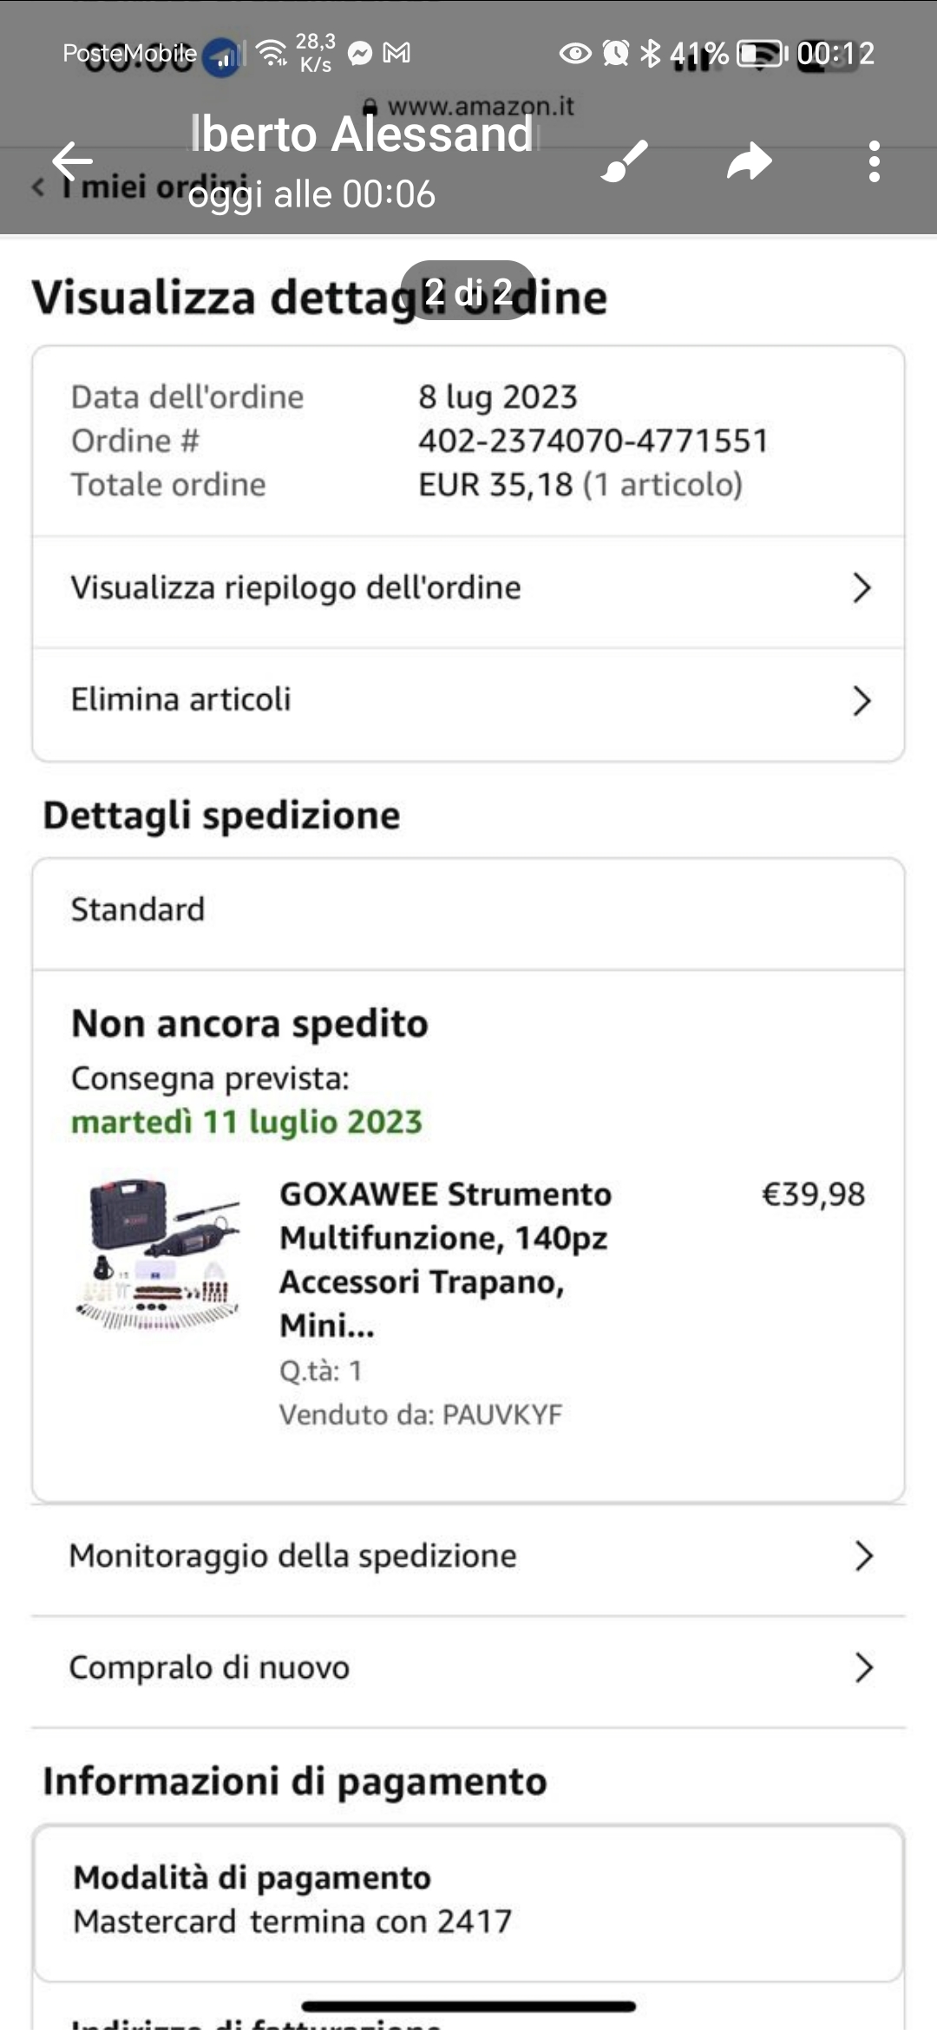Expand Monitoraggio della spedizione chevron

point(863,1556)
